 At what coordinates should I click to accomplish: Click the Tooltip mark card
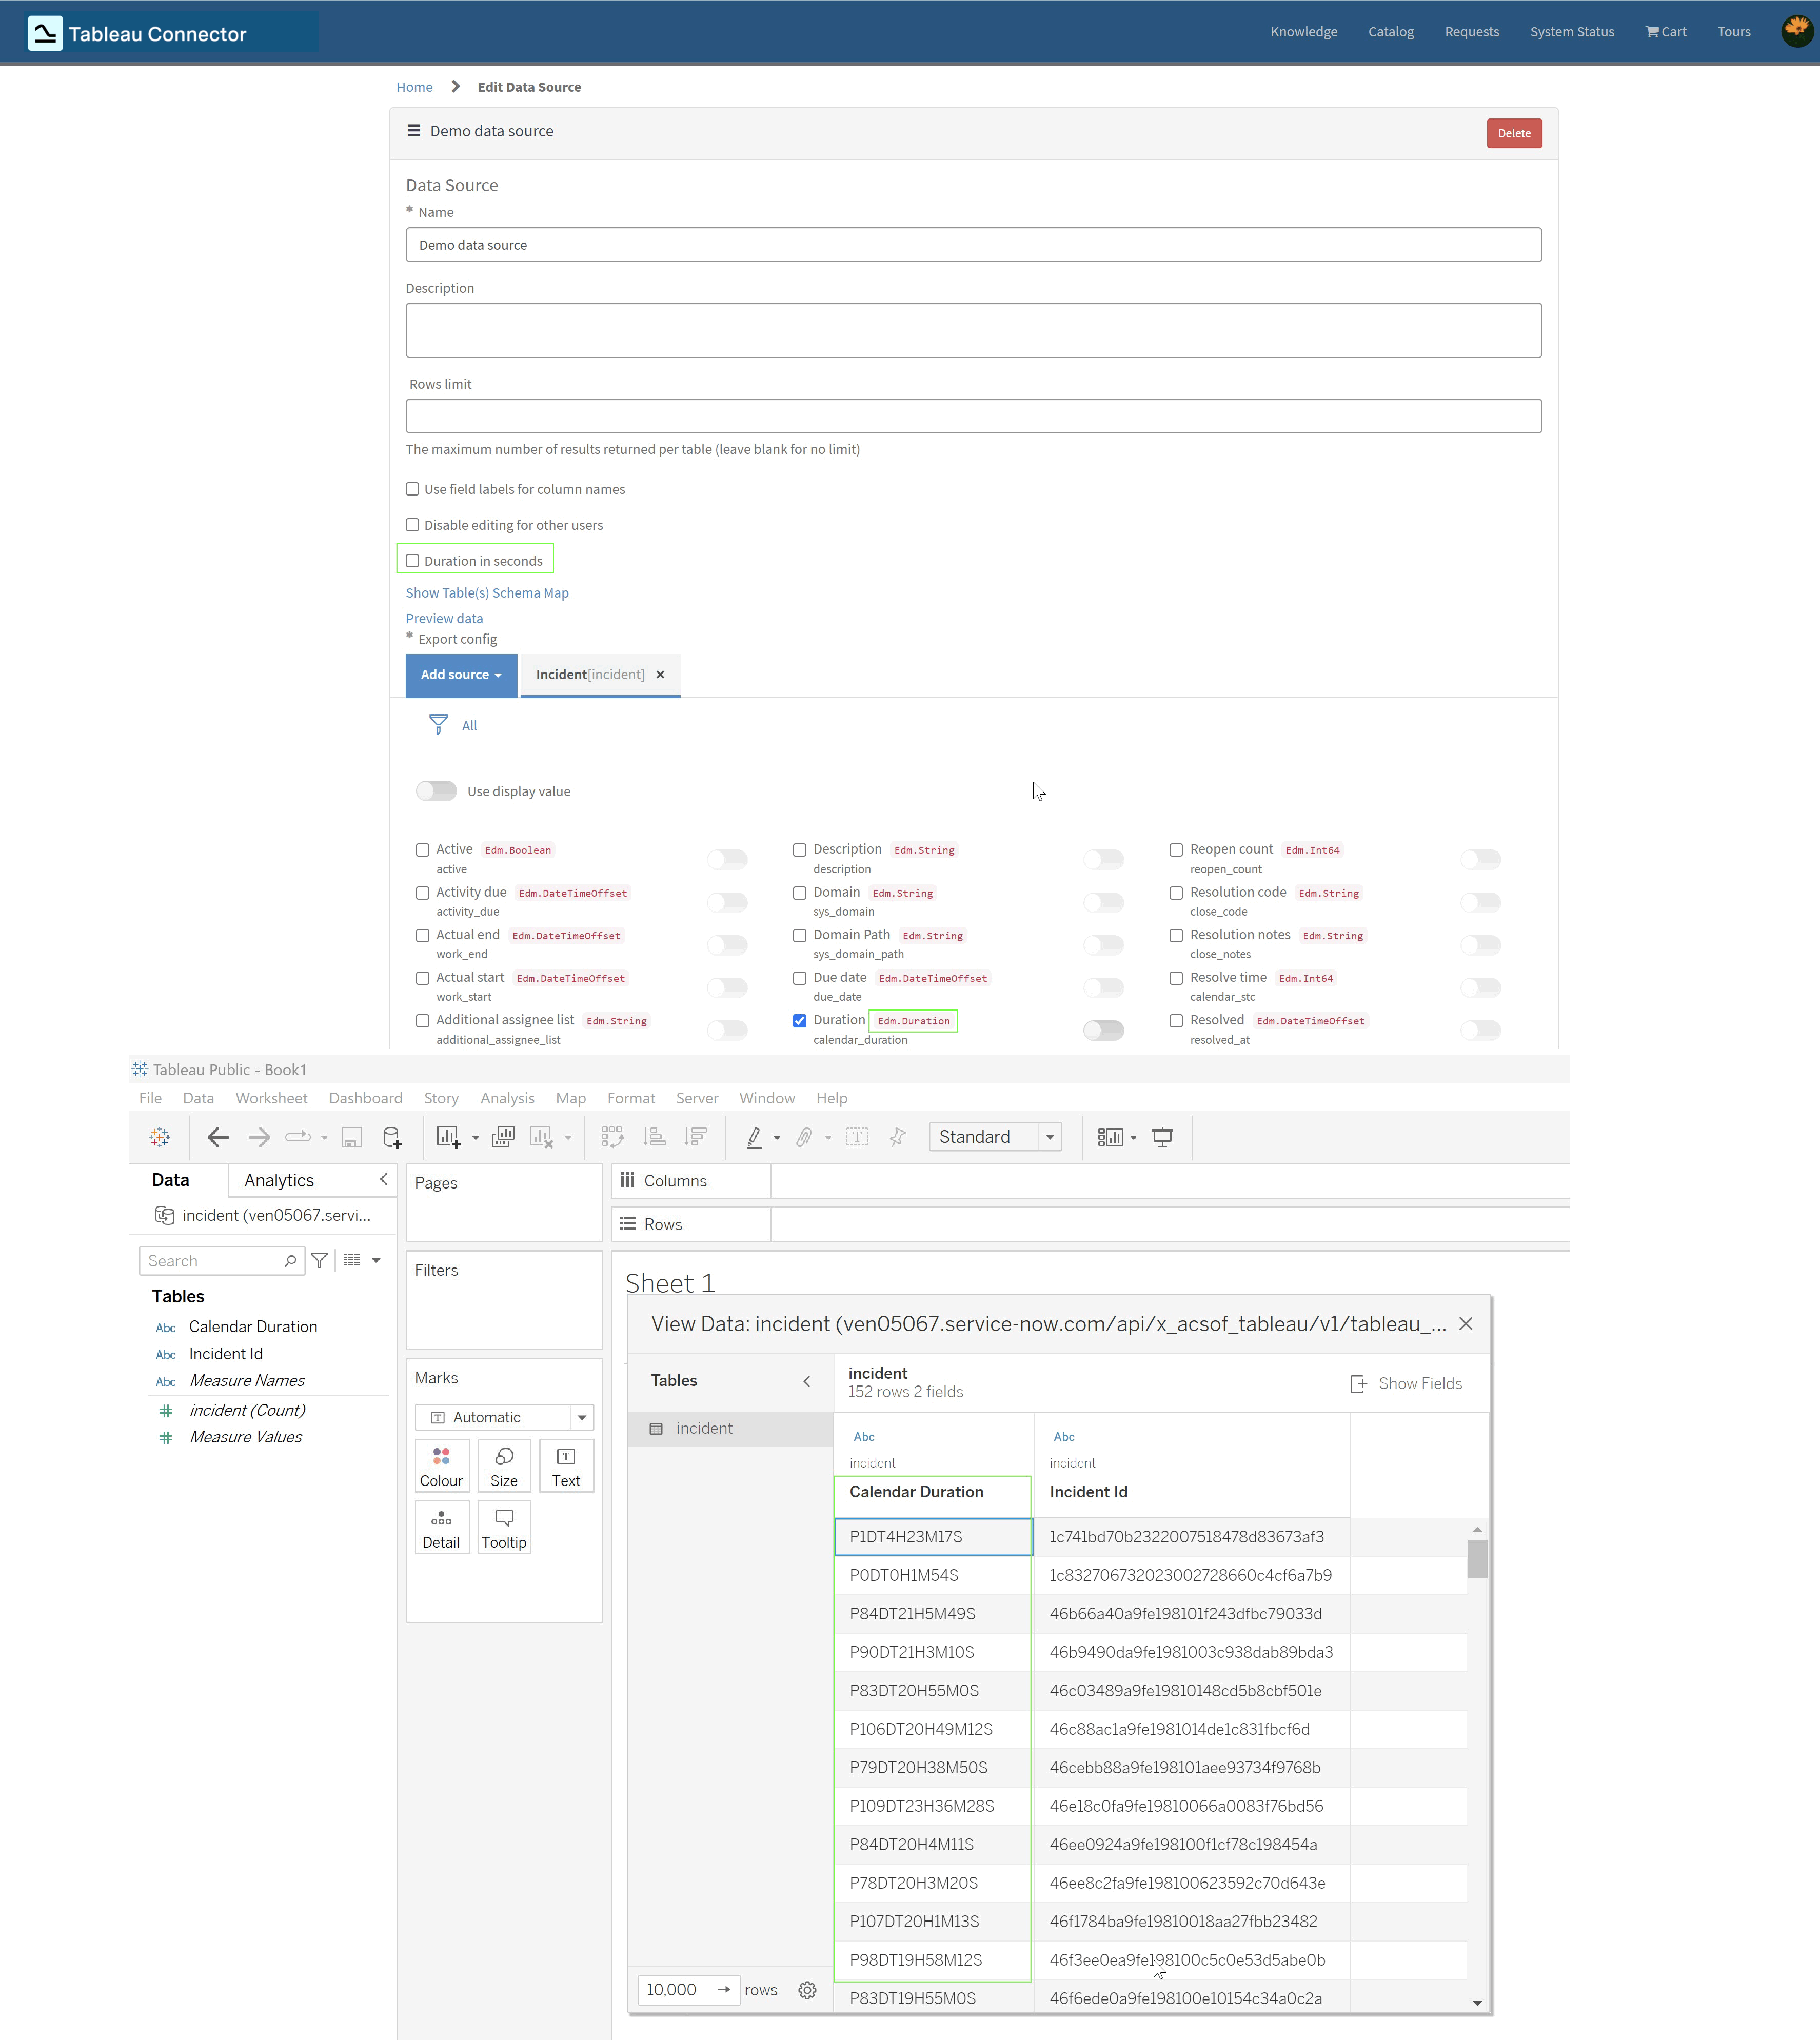click(504, 1527)
